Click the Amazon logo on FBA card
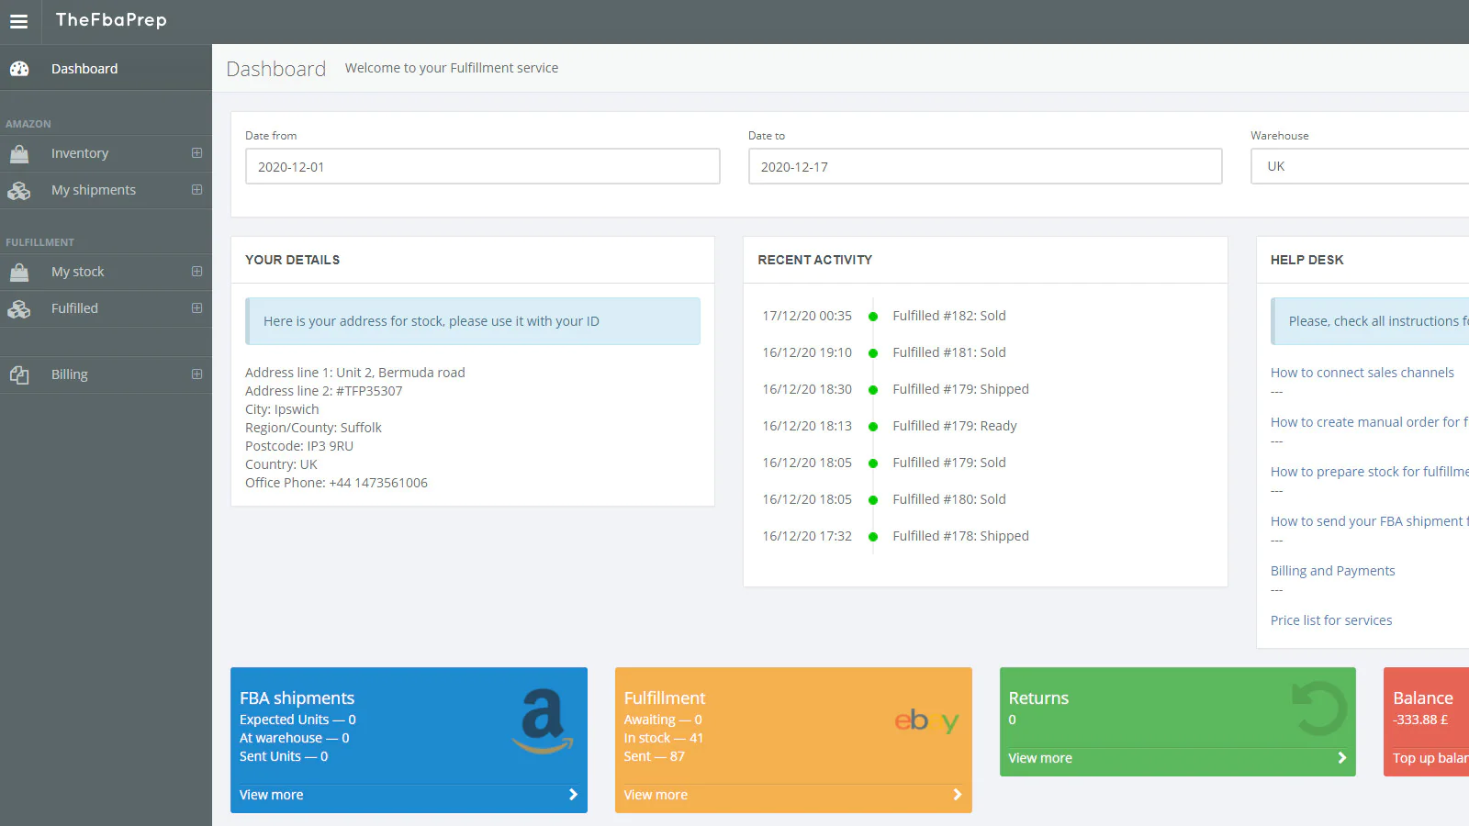This screenshot has height=826, width=1469. coord(543,721)
